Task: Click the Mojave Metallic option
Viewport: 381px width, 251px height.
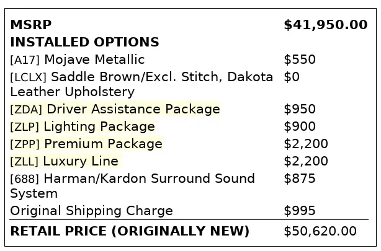Action: tap(78, 59)
